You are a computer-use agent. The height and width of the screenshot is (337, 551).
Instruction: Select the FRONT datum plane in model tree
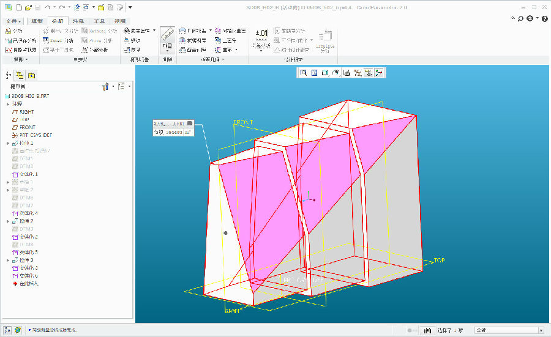(x=28, y=127)
